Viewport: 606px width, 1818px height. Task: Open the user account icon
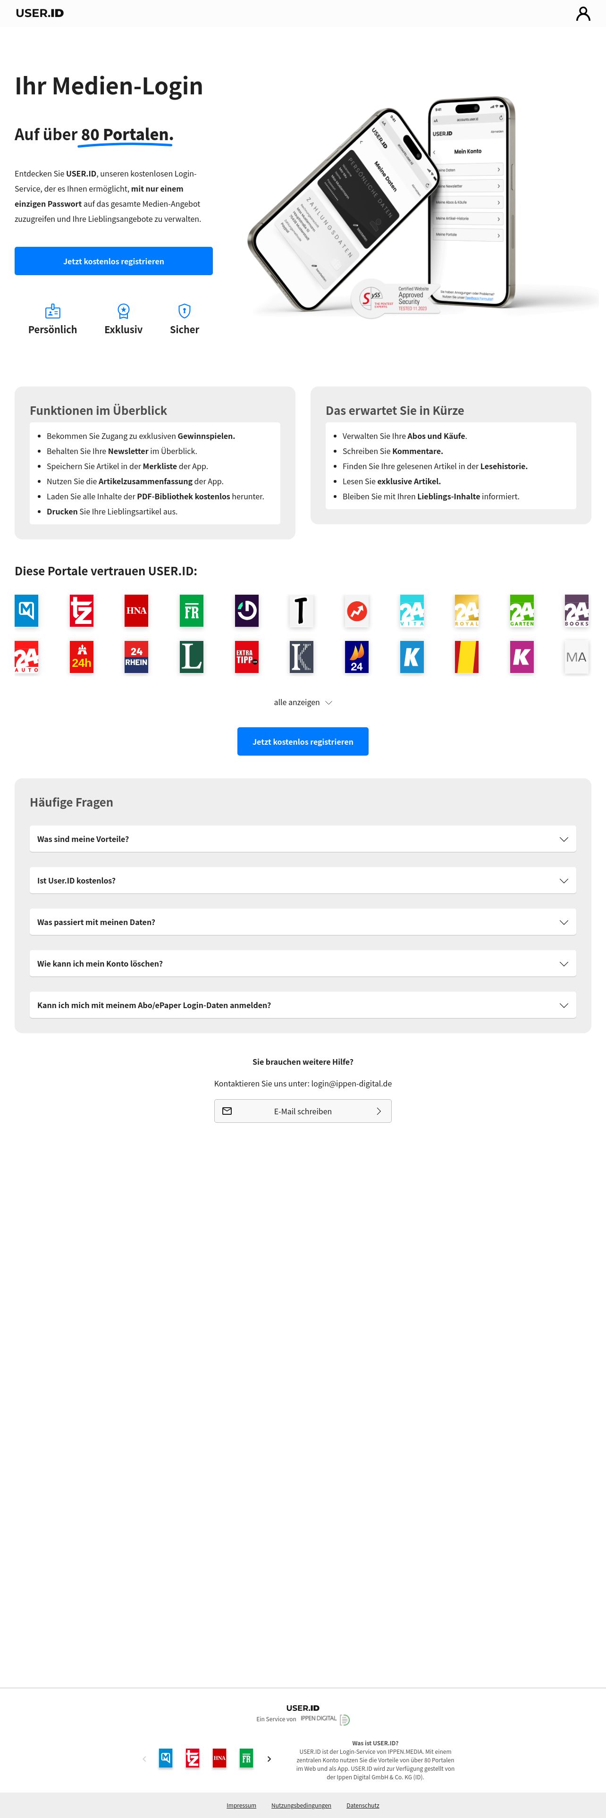click(583, 13)
